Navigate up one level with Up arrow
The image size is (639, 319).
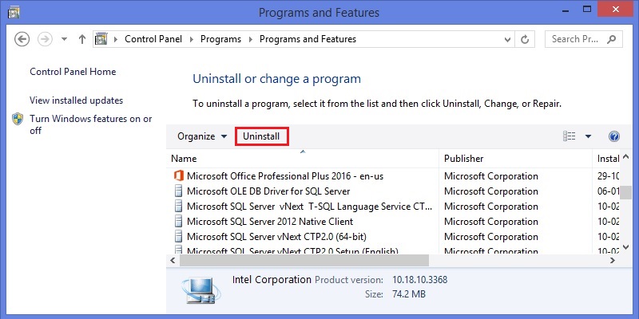coord(82,39)
